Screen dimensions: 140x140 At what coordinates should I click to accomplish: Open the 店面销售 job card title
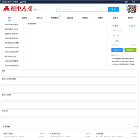(x=99, y=133)
